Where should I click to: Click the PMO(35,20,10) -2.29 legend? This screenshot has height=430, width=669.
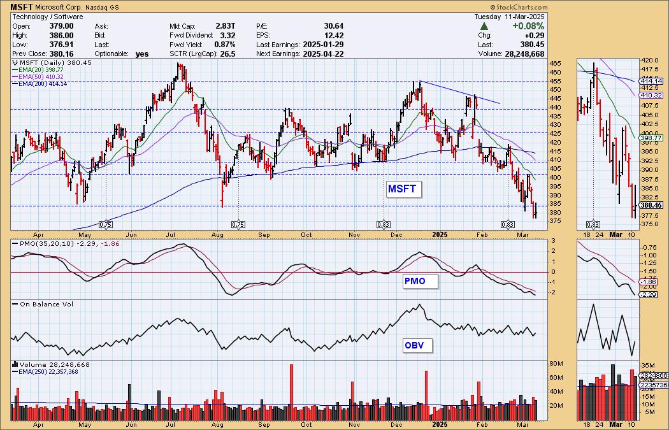65,243
